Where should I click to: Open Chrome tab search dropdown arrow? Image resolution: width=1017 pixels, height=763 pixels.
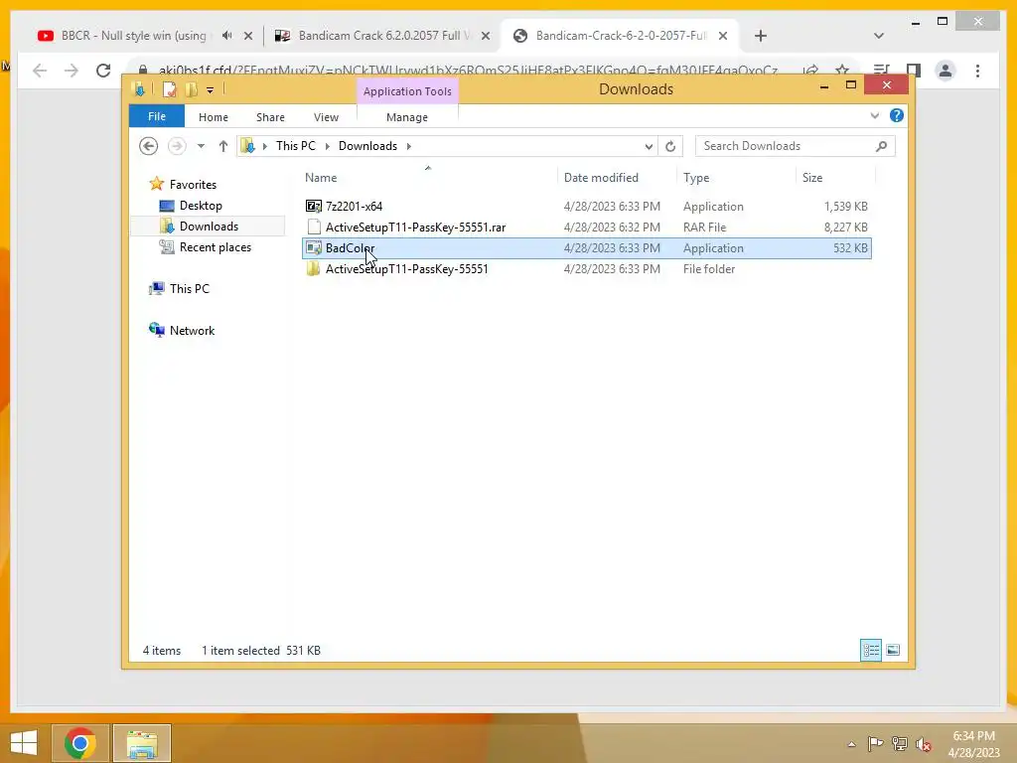pos(879,36)
